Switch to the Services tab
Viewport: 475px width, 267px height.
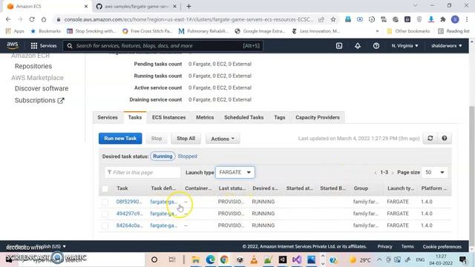tap(108, 117)
